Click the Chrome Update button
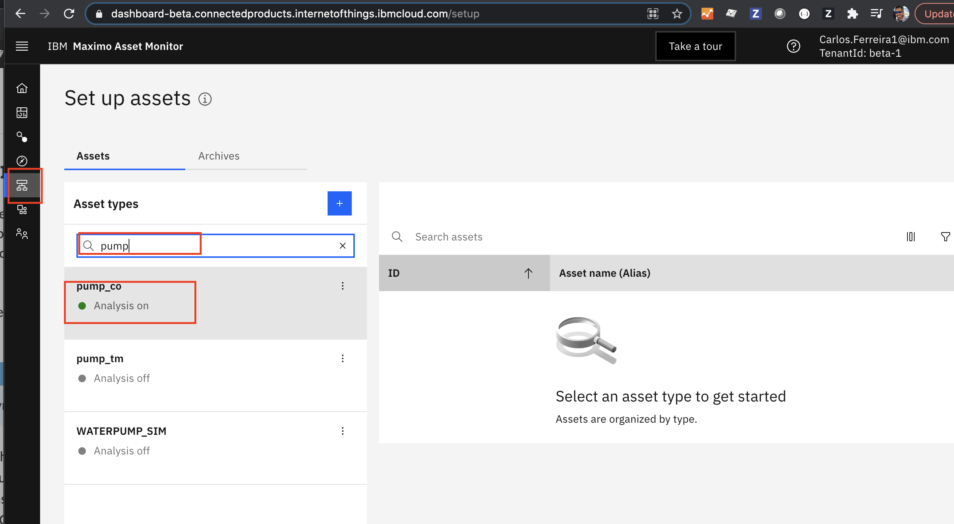 click(935, 14)
